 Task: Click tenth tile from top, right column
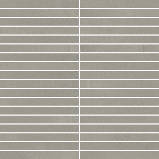(x=119, y=84)
